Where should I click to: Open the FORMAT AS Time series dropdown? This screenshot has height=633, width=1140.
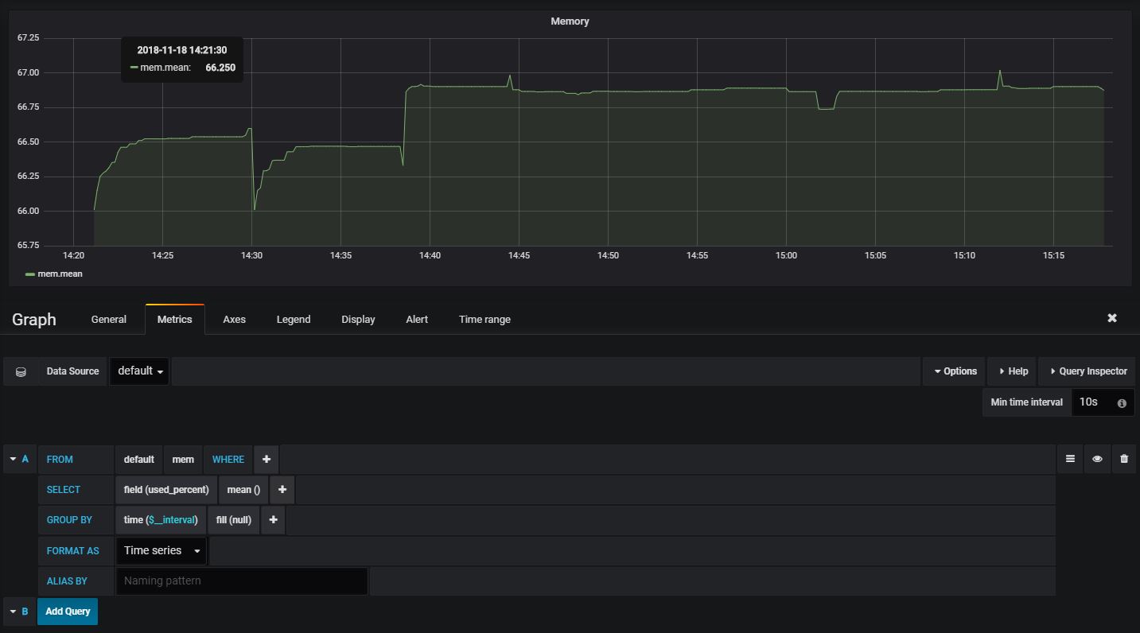tap(161, 550)
